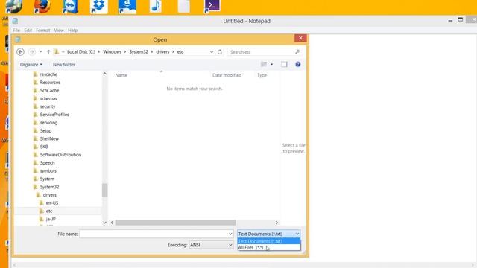Expand address bar history dropdown
The height and width of the screenshot is (268, 477).
coord(212,52)
